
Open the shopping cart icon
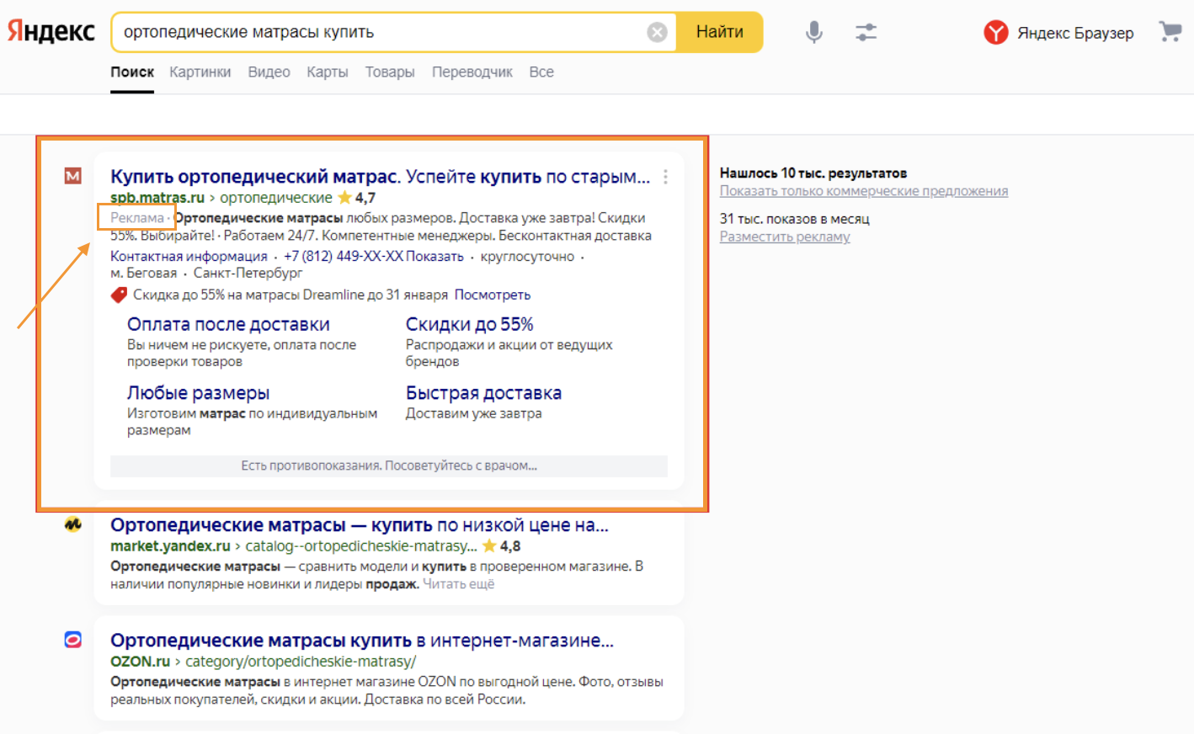[1170, 32]
